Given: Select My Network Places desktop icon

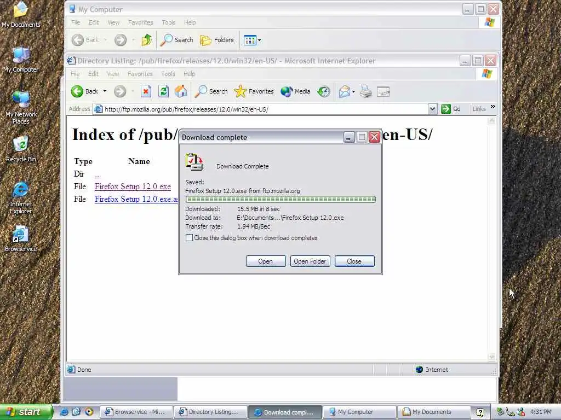Looking at the screenshot, I should click(21, 108).
